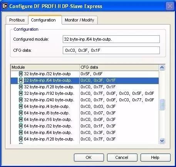Click module icon for 64 byte-inp./64 byte-outp.
The height and width of the screenshot is (167, 176).
click(x=21, y=132)
